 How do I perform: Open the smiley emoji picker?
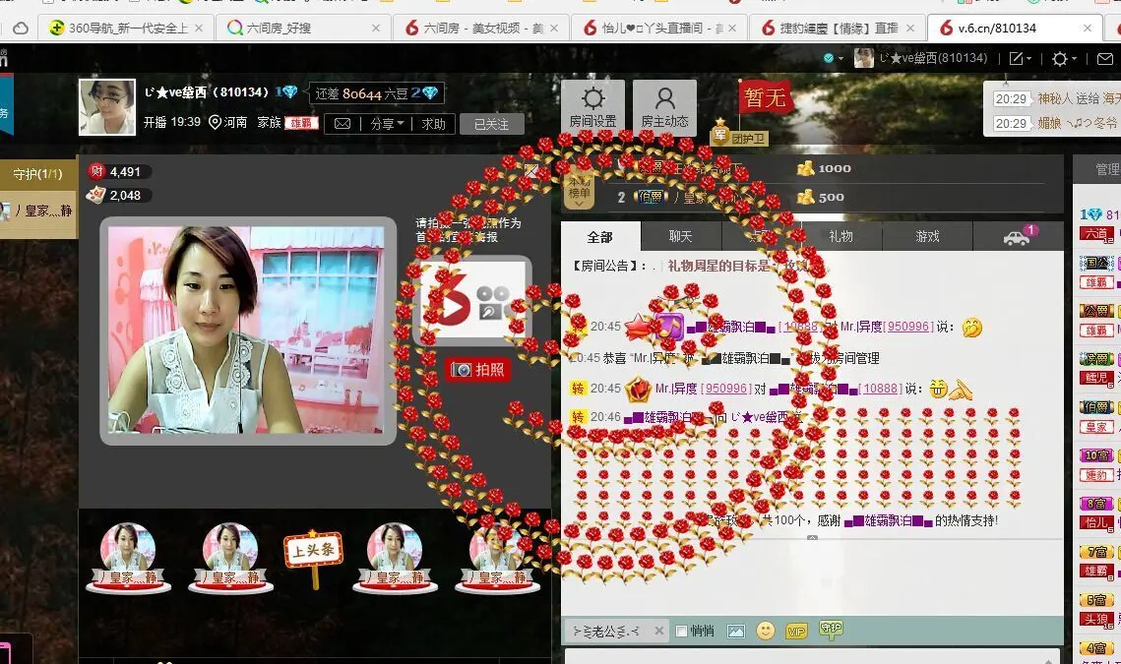pos(766,631)
